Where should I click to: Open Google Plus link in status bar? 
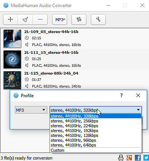coord(129,158)
